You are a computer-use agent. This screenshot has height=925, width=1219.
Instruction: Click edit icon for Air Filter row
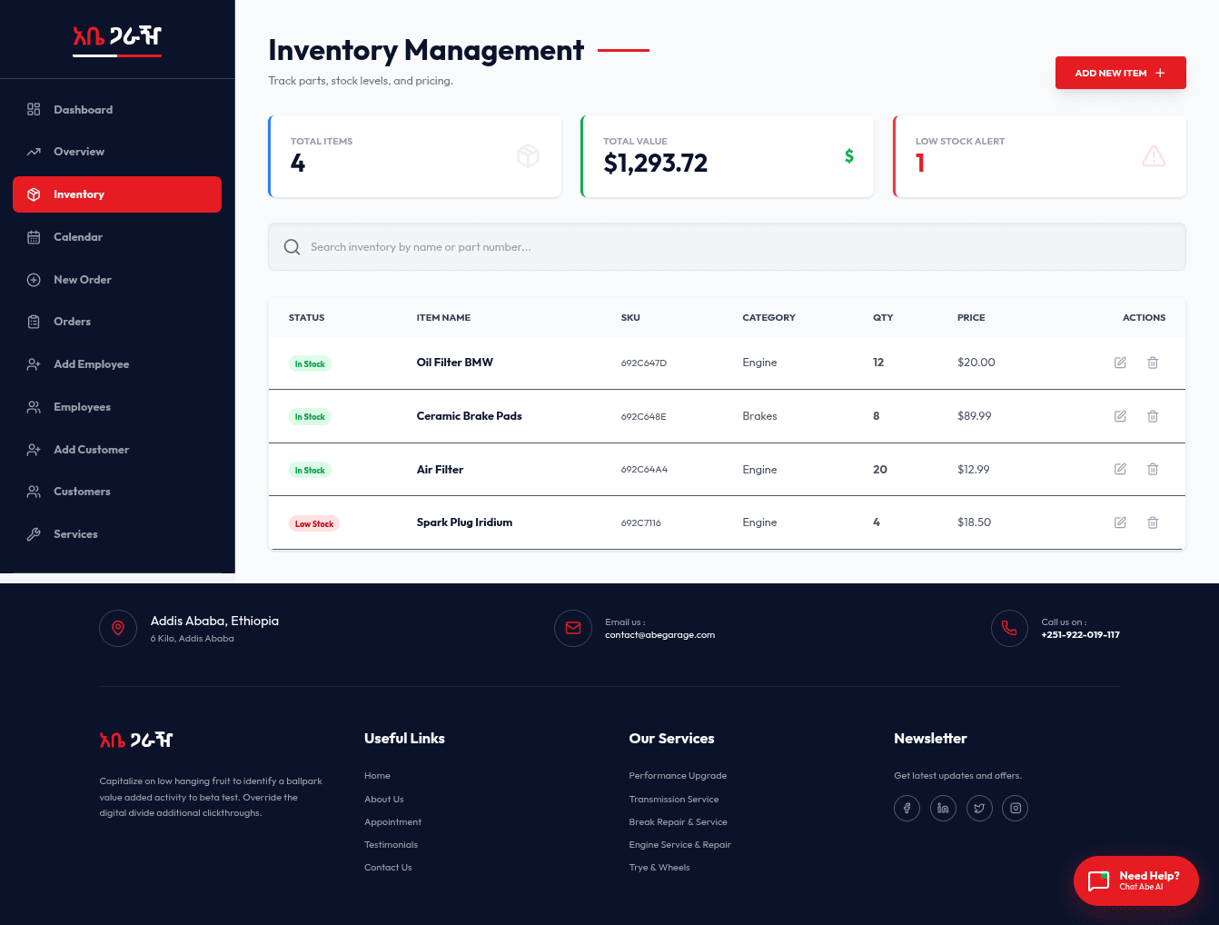pyautogui.click(x=1120, y=469)
